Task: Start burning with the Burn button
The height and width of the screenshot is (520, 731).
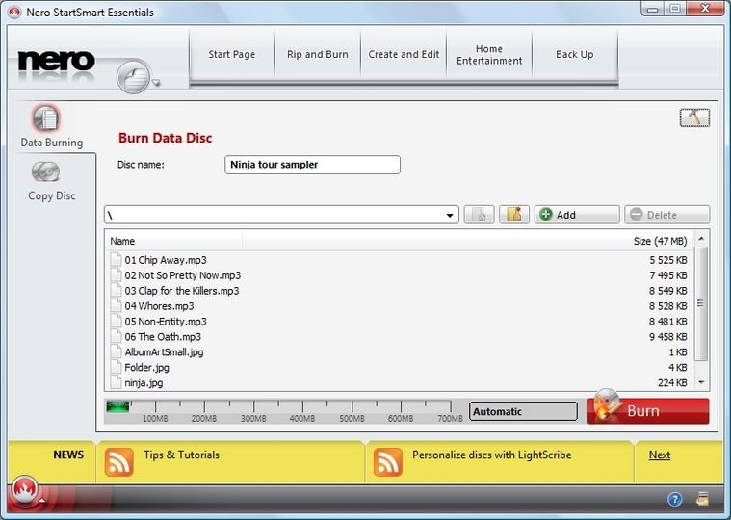Action: pyautogui.click(x=648, y=411)
